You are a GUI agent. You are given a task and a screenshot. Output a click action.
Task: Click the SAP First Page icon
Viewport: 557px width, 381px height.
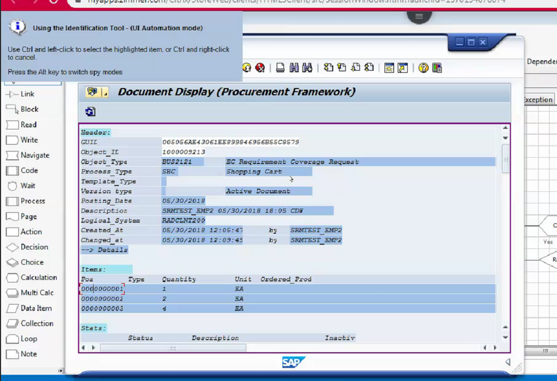click(328, 68)
